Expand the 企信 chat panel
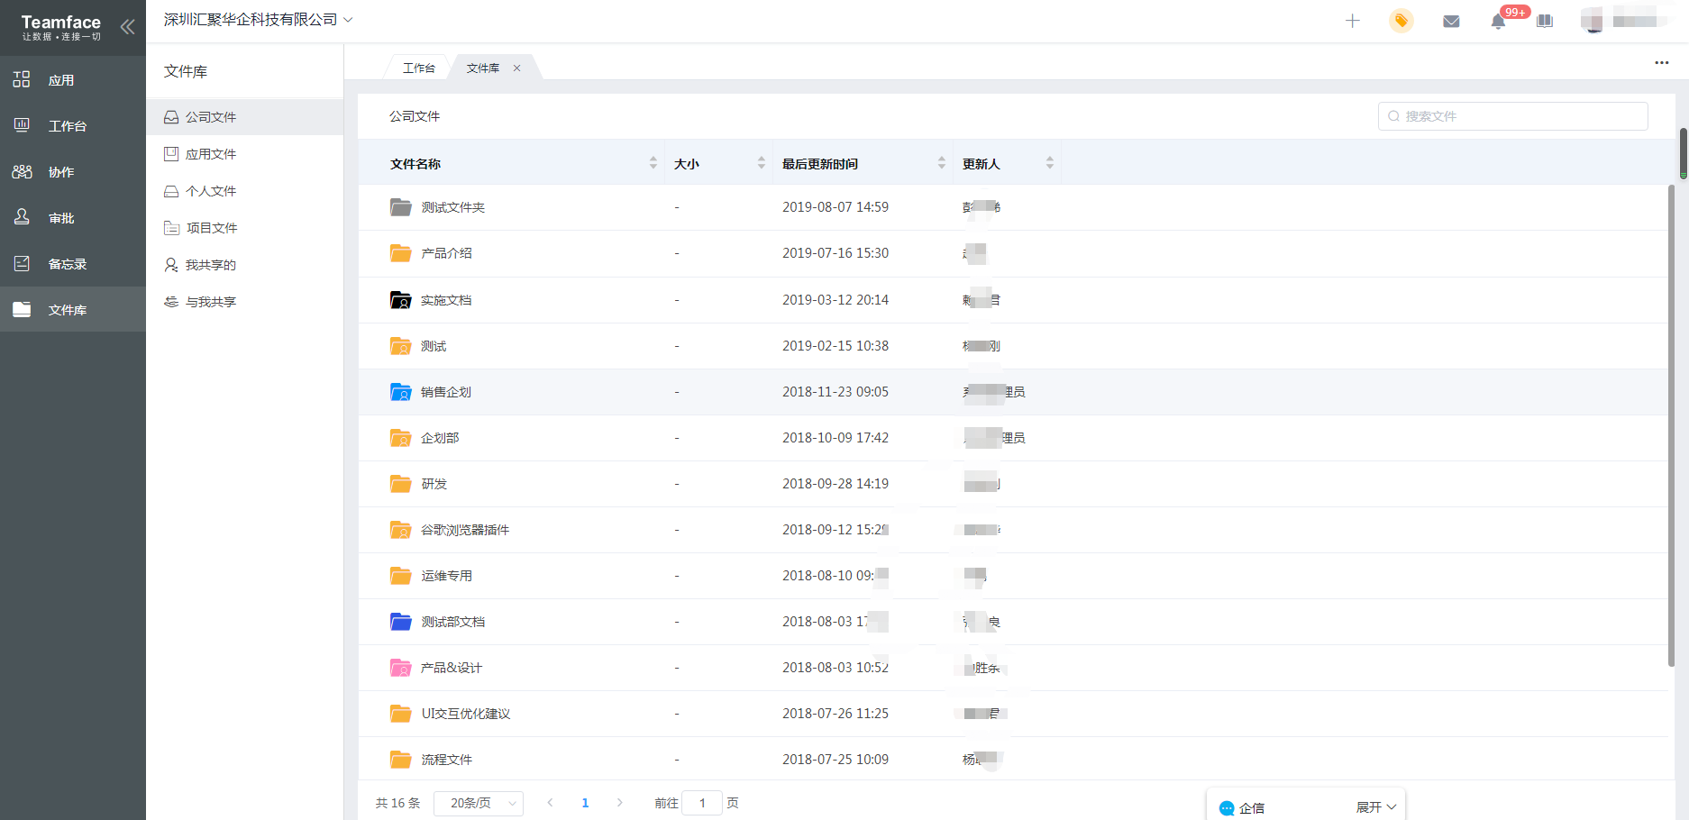Screen dimensions: 1689x820 pyautogui.click(x=1375, y=807)
